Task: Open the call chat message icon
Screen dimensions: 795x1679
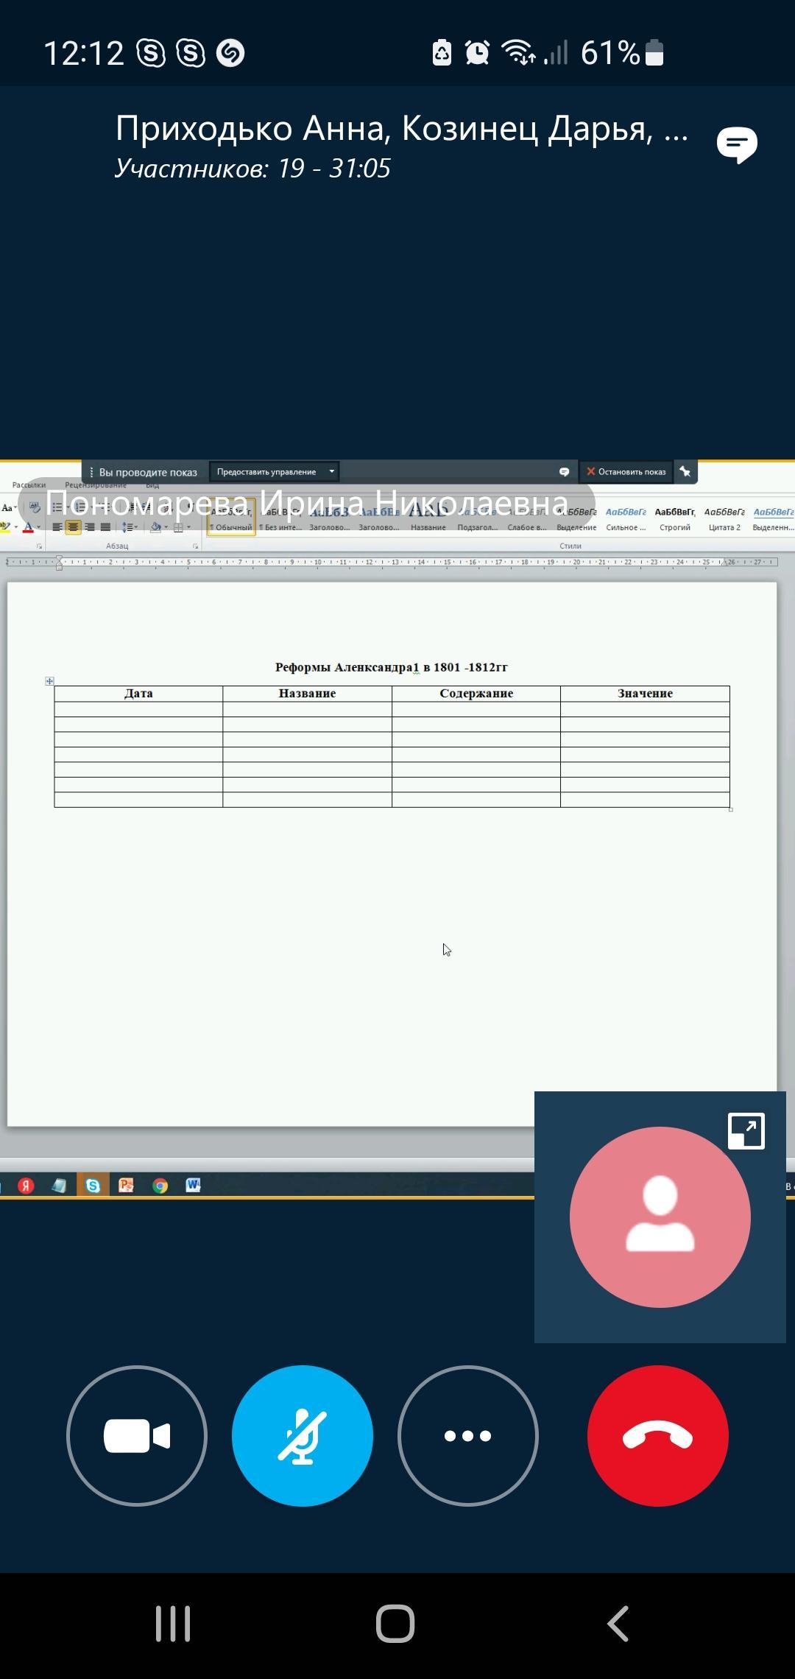Action: coord(737,144)
